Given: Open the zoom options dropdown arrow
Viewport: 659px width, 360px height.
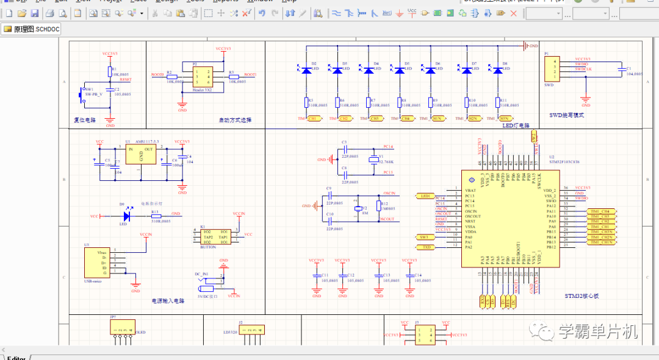Looking at the screenshot, I should pos(142,13).
